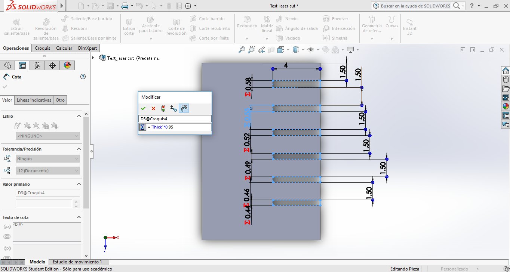Open the ConfigurationManager tab icon
This screenshot has height=272, width=510.
tap(37, 65)
